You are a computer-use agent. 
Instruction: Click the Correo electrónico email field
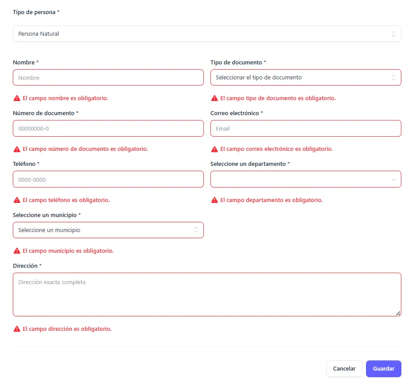point(305,129)
